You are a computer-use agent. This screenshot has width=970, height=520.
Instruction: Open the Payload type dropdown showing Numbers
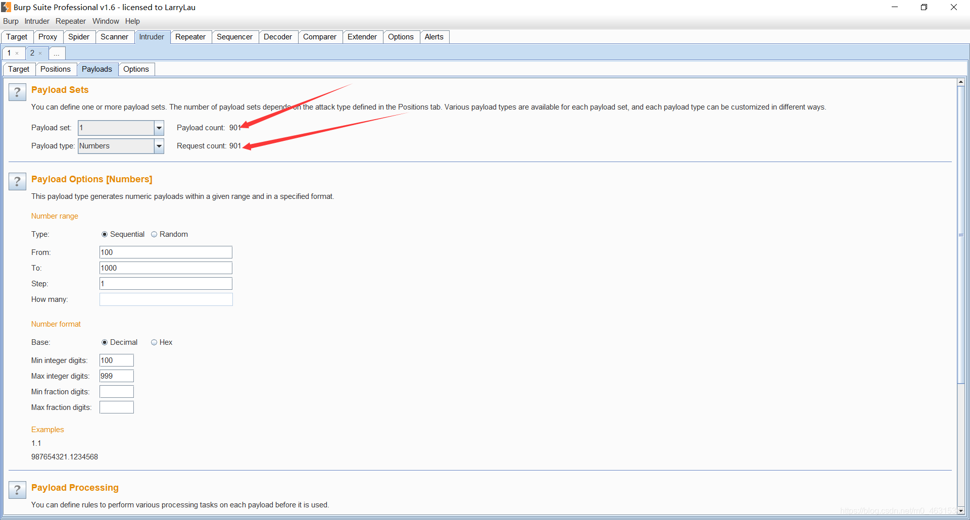[120, 146]
